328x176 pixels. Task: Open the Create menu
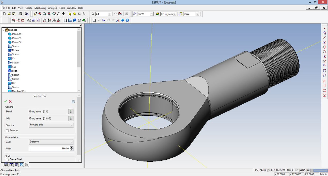point(29,8)
